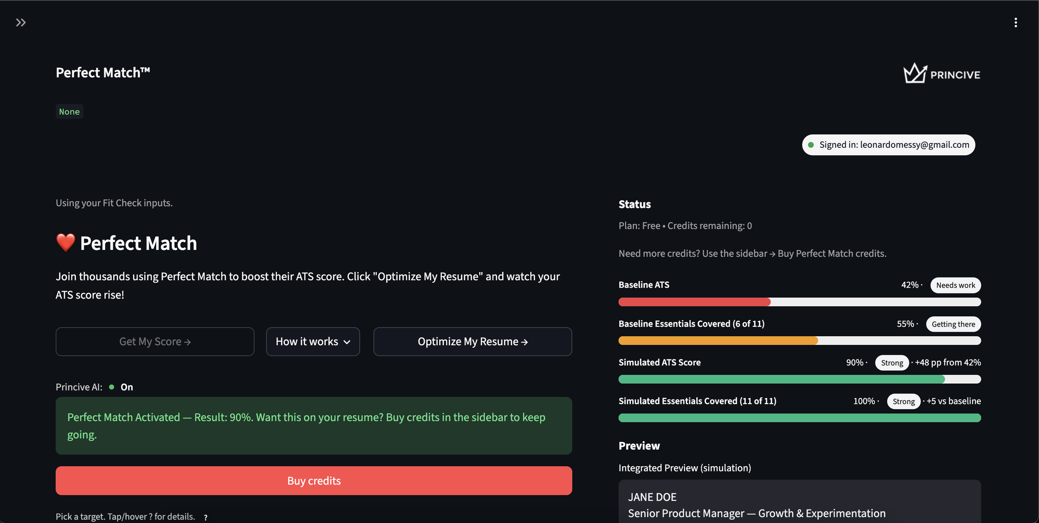Click Optimize My Resume button

[x=473, y=342]
